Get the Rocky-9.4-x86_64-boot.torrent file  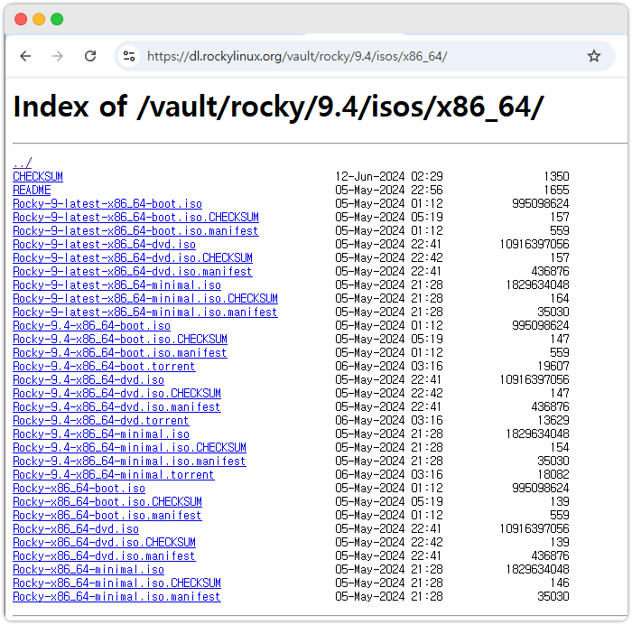click(x=104, y=366)
